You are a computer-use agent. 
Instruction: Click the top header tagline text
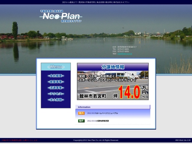(x=96, y=2)
